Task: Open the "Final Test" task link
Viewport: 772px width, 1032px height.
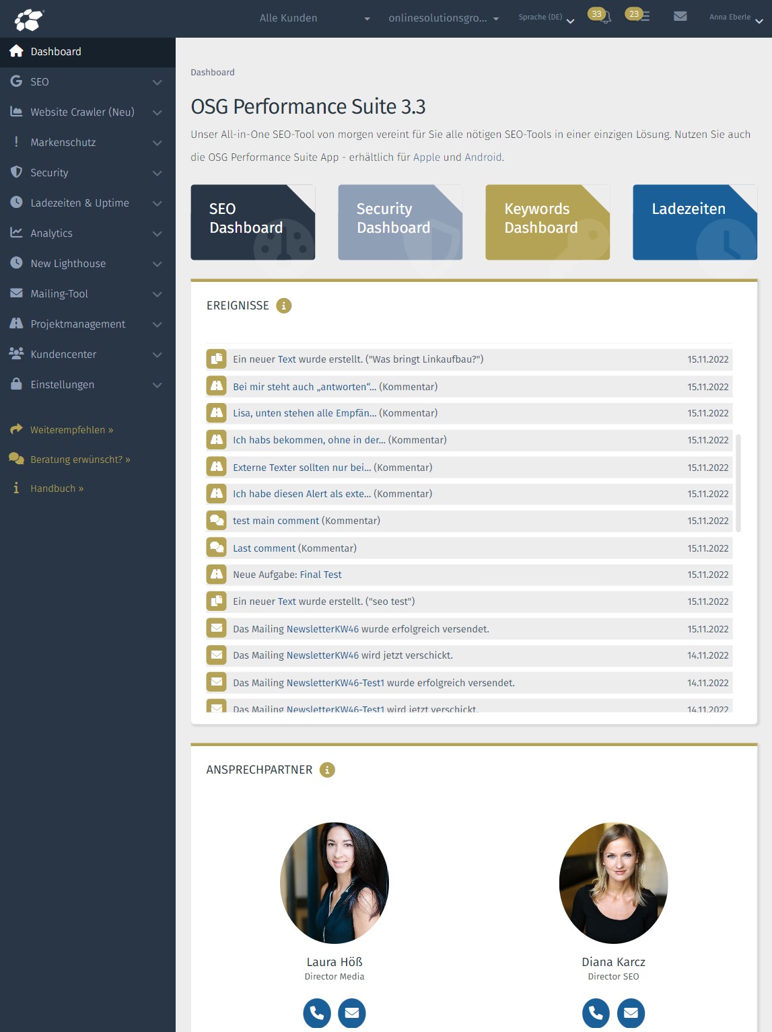Action: pyautogui.click(x=320, y=575)
